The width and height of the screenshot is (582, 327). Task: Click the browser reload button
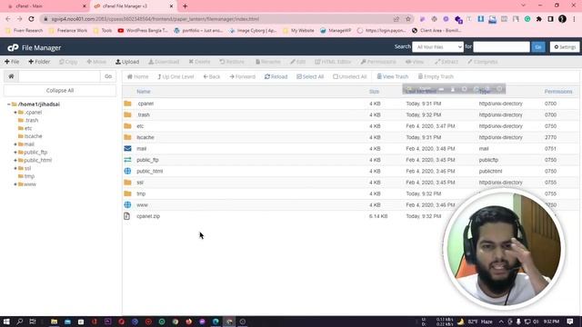tap(31, 18)
